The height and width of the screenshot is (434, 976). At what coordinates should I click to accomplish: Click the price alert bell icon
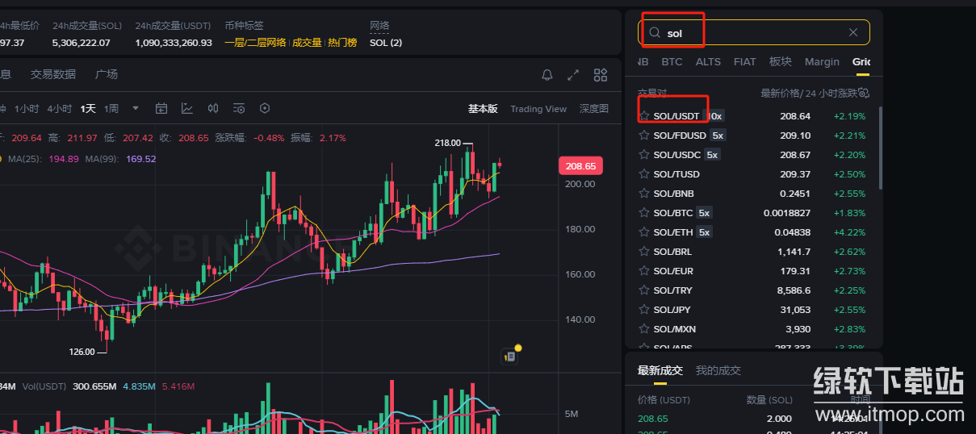point(547,75)
